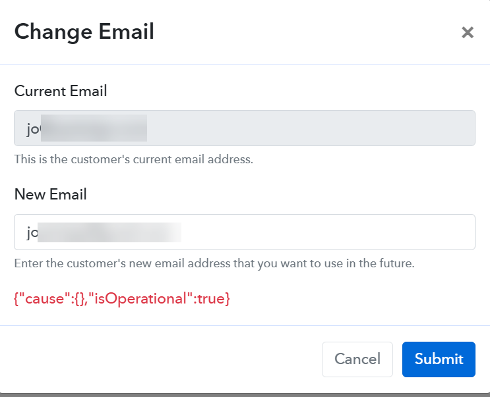Click the "New Email" field label
Screen dimensions: 490x397
point(51,195)
